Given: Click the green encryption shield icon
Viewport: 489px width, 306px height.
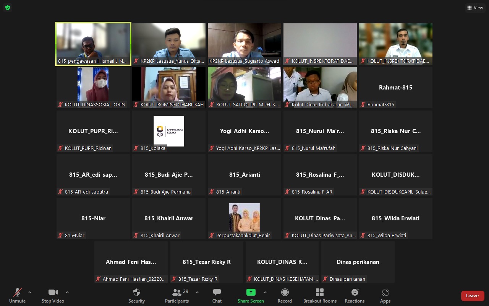Looking at the screenshot, I should (x=8, y=8).
